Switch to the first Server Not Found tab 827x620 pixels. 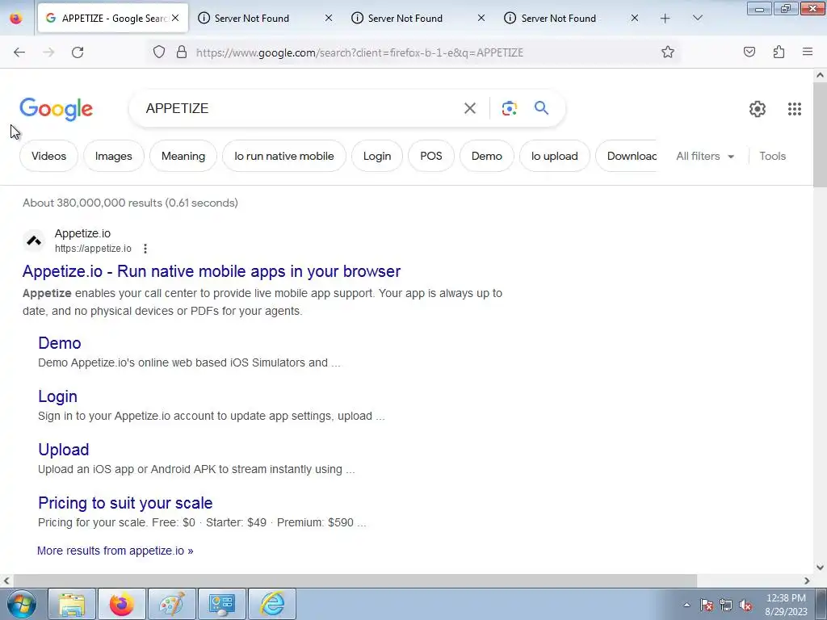point(264,19)
